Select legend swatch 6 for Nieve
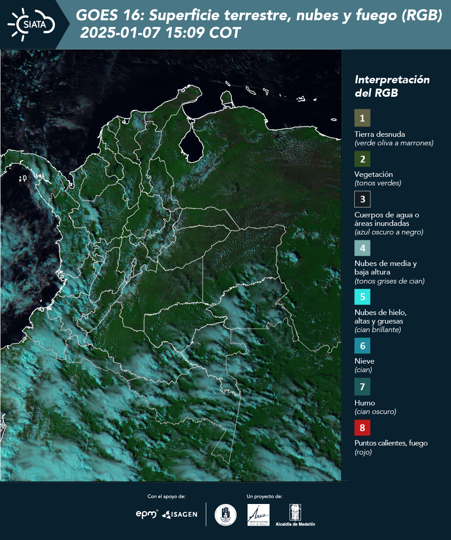The image size is (451, 540). 362,346
